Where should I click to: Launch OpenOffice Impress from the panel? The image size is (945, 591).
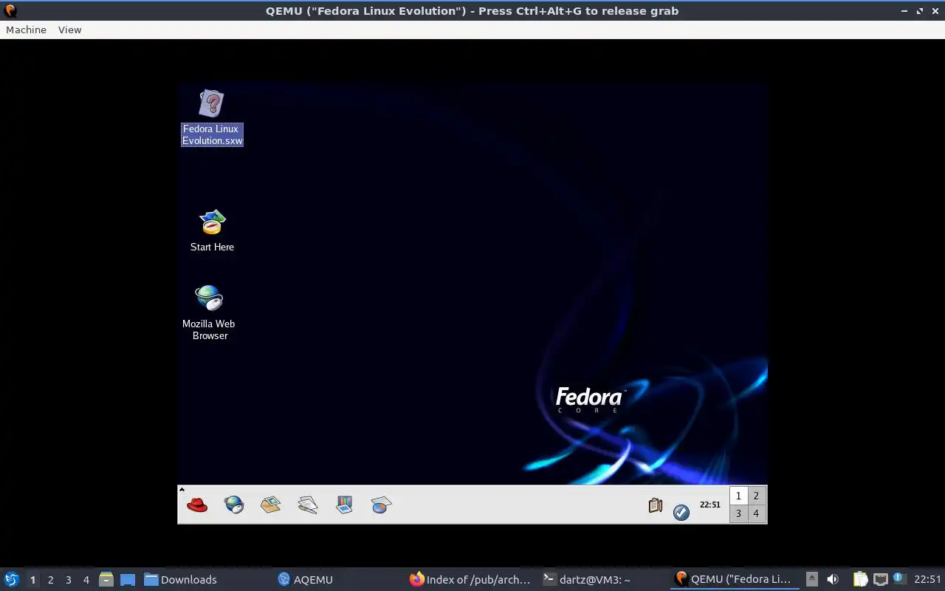point(345,505)
